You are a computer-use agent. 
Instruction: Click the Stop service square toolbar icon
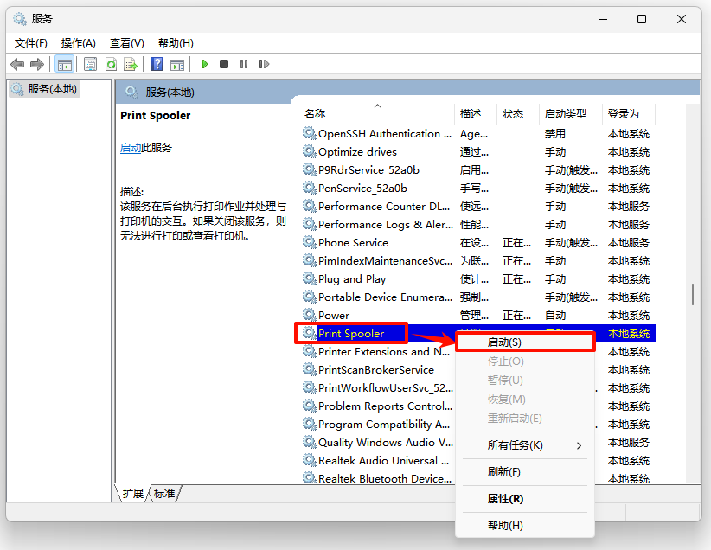224,64
